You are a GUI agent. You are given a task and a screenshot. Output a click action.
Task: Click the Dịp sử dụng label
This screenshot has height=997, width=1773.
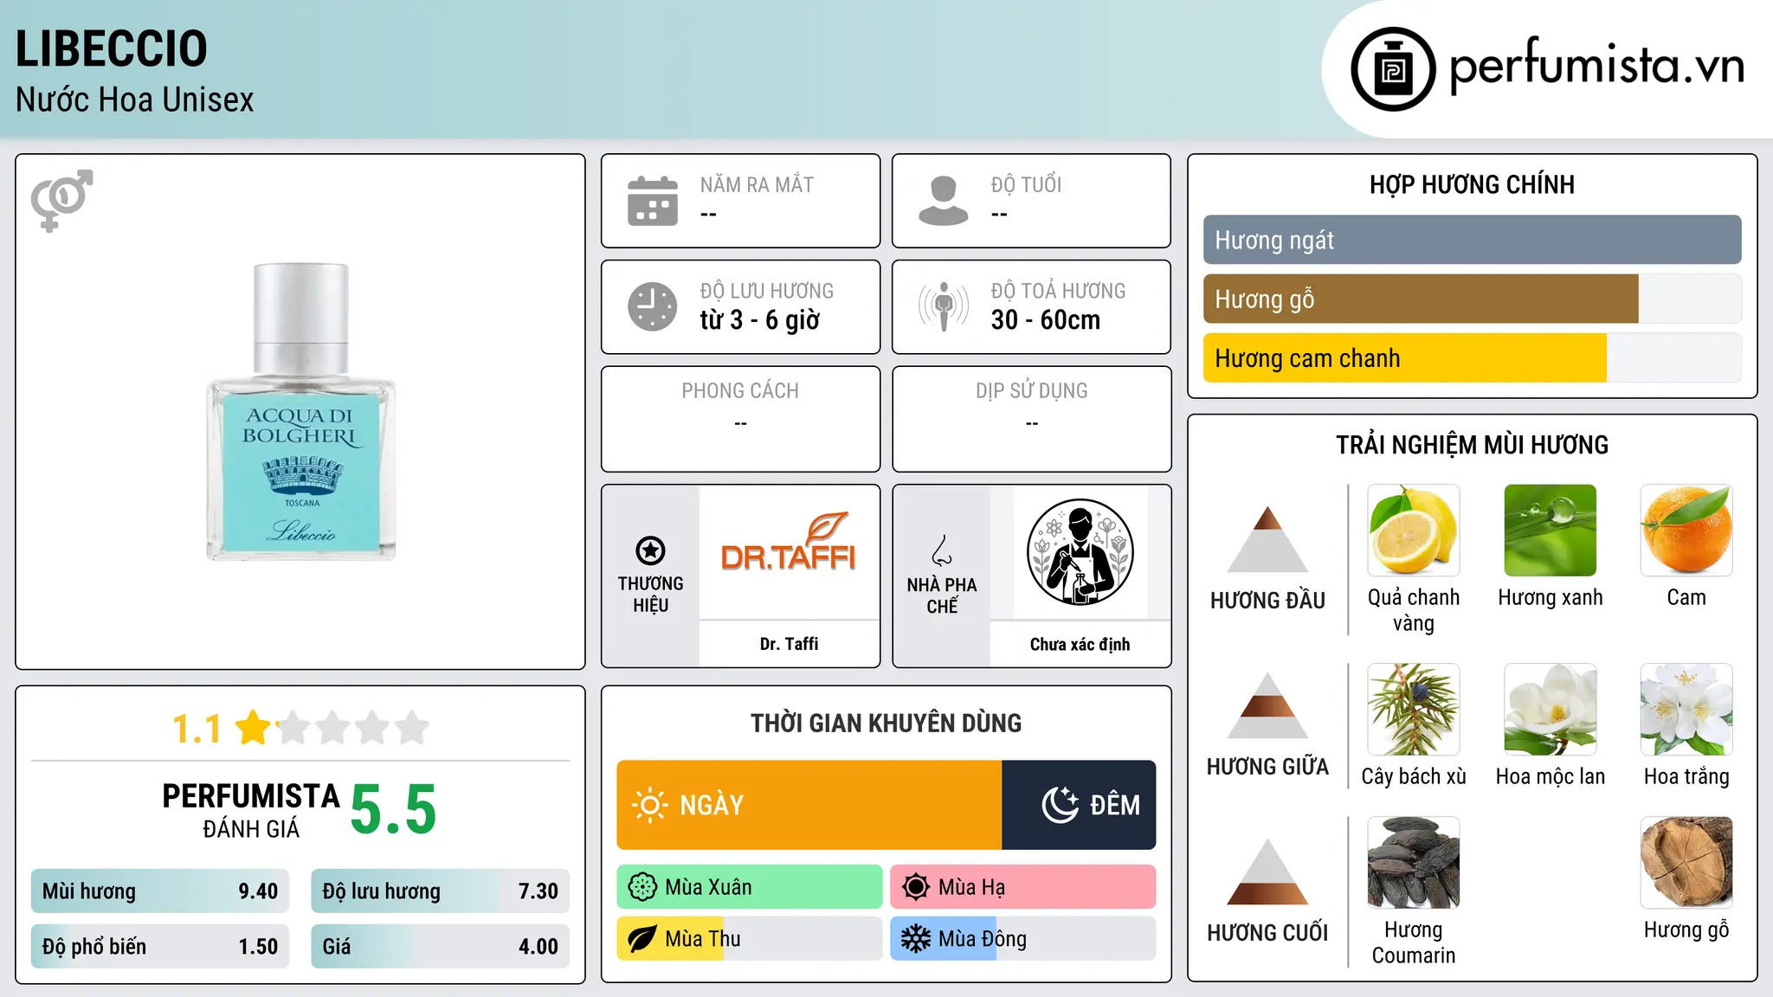pyautogui.click(x=1031, y=391)
